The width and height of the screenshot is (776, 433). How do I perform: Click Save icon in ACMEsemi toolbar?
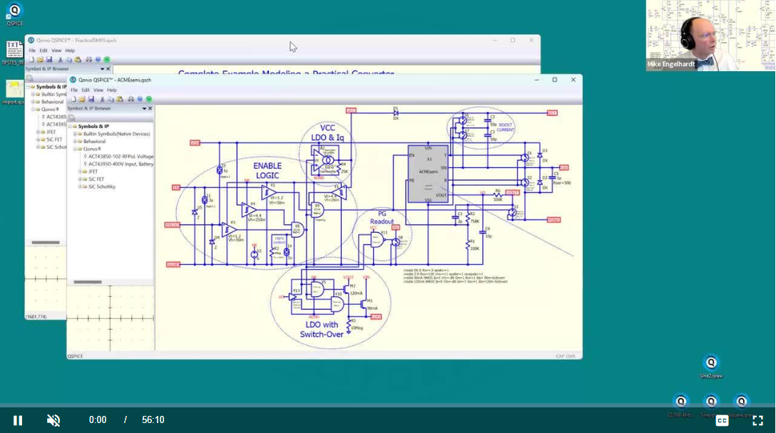(x=91, y=100)
